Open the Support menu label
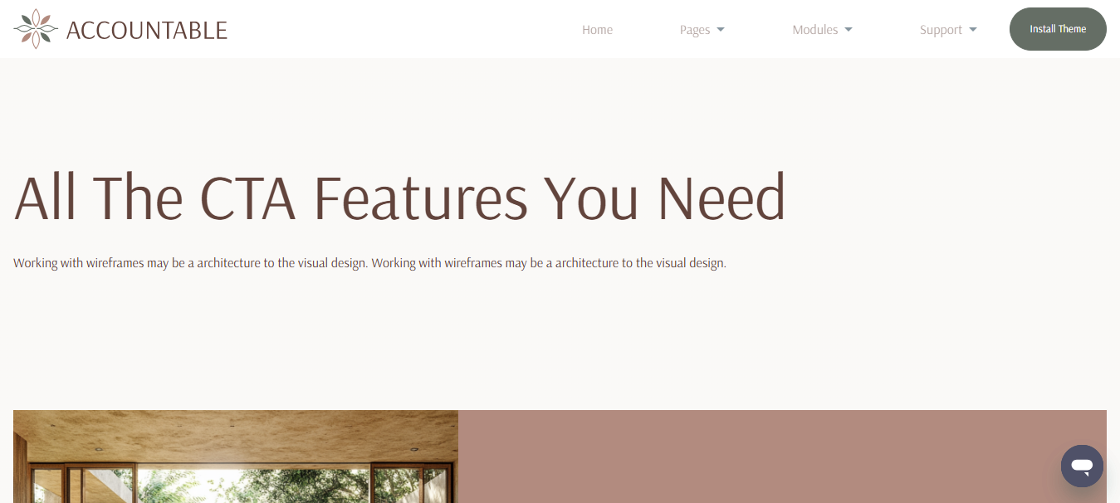The height and width of the screenshot is (503, 1120). [x=941, y=30]
